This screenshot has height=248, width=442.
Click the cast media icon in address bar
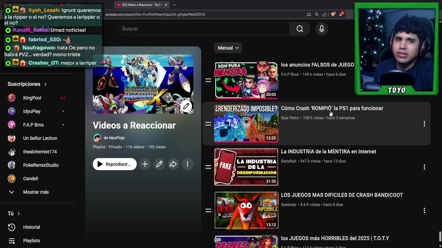(x=309, y=14)
